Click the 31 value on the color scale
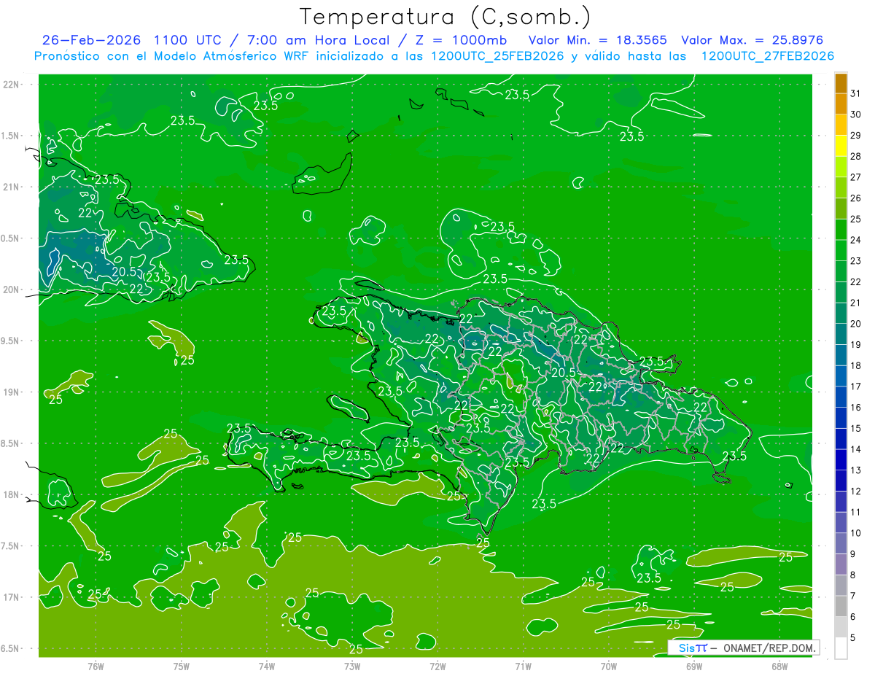Viewport: 875px width, 676px height. pos(856,93)
